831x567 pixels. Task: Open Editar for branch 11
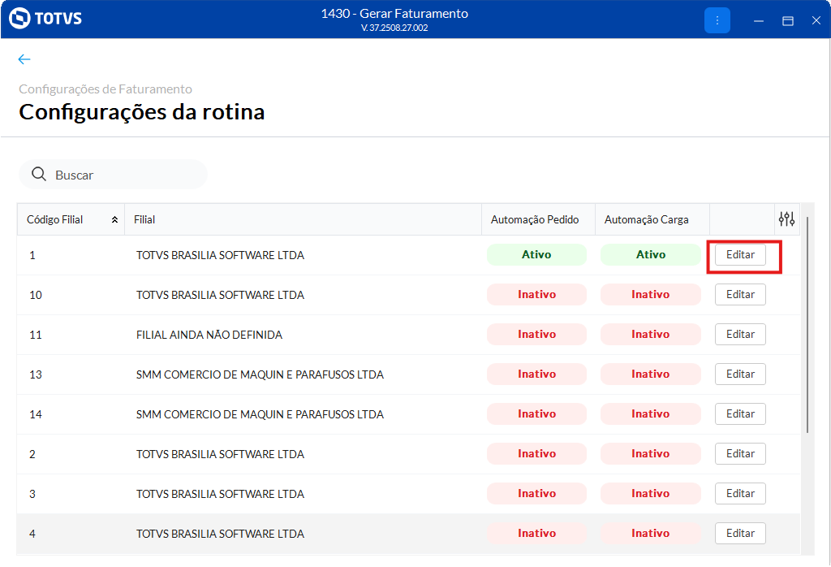click(x=740, y=335)
